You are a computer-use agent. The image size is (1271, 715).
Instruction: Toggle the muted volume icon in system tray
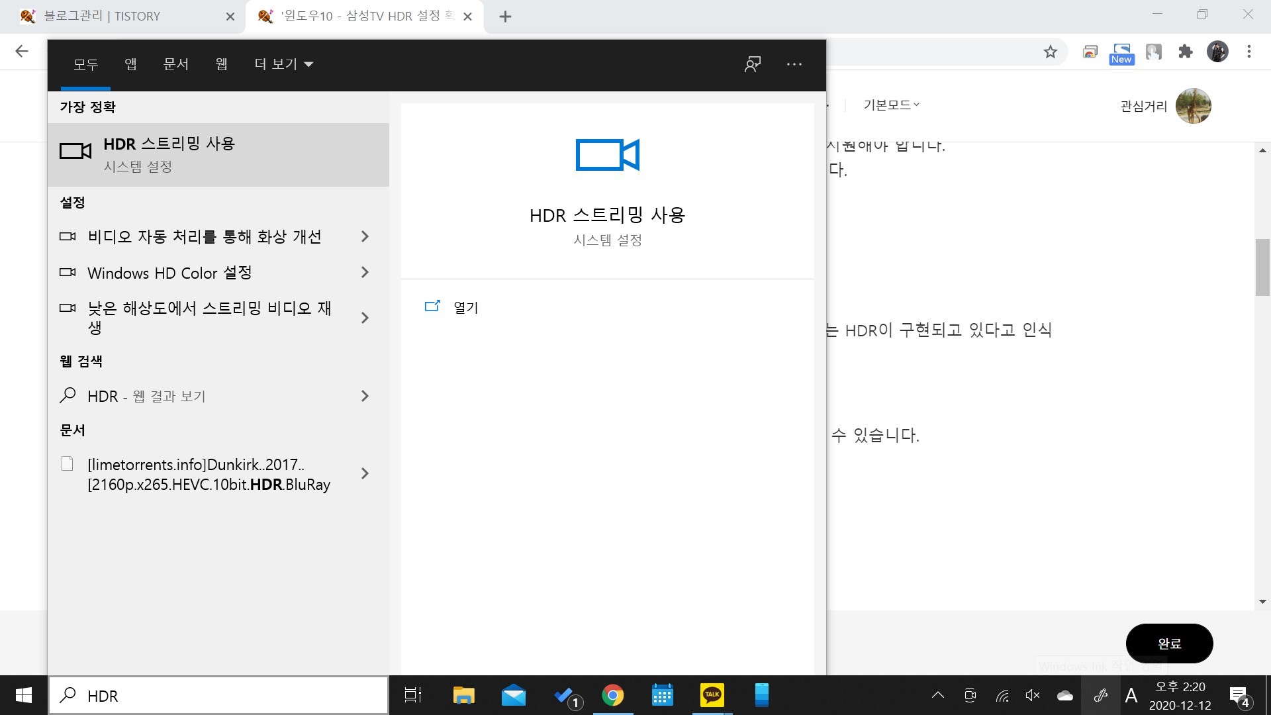pyautogui.click(x=1032, y=695)
